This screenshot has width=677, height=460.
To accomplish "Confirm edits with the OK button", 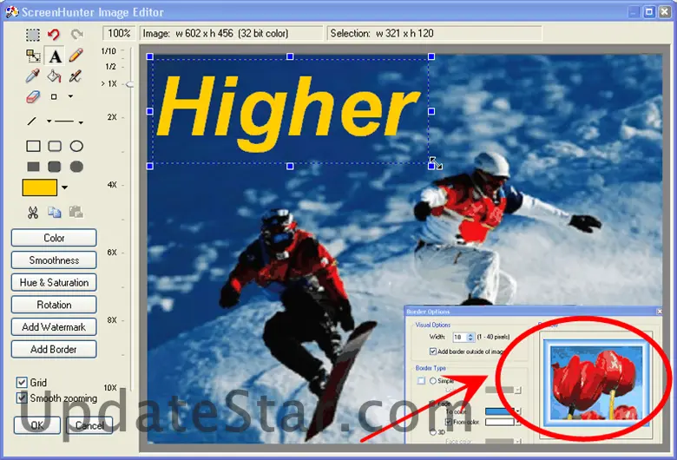I will (x=37, y=425).
